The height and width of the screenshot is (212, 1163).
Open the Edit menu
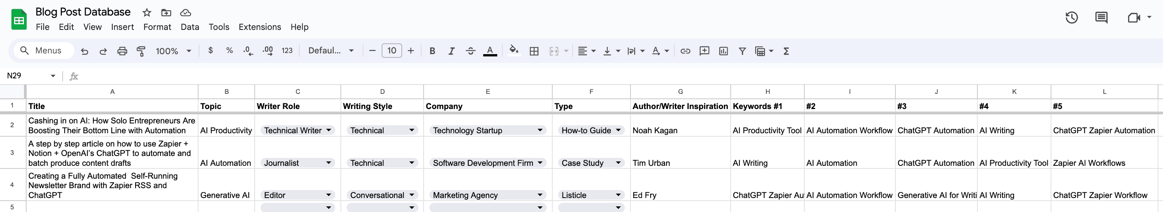66,27
